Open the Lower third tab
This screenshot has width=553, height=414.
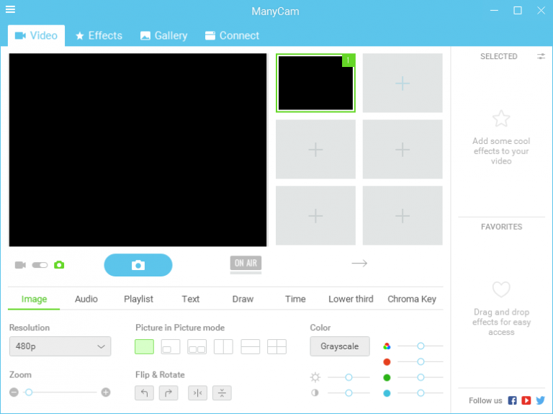351,299
